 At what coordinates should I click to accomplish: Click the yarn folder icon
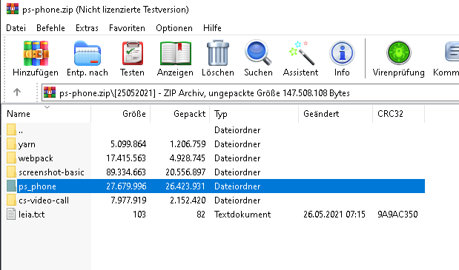click(11, 144)
